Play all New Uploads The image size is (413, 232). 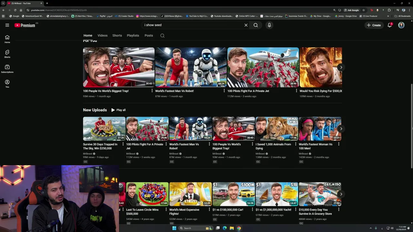pos(118,110)
